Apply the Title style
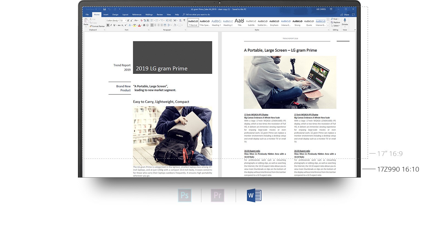 [x=240, y=22]
